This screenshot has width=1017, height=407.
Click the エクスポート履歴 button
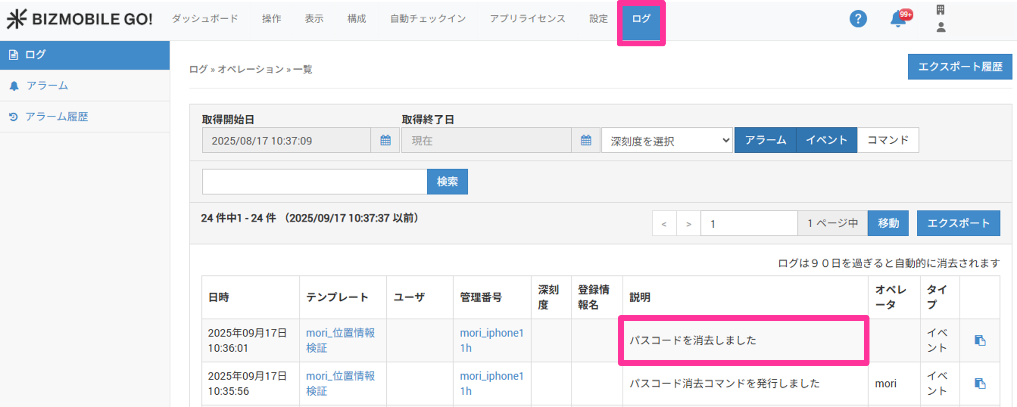click(x=959, y=66)
